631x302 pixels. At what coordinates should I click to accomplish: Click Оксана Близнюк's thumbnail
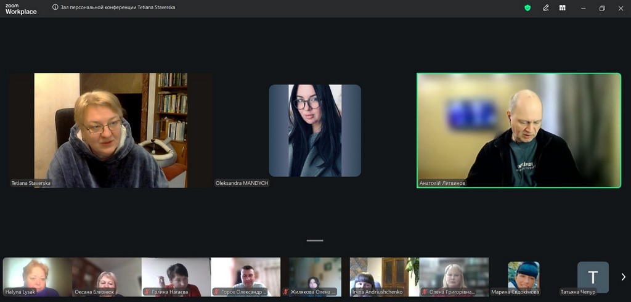pos(107,276)
